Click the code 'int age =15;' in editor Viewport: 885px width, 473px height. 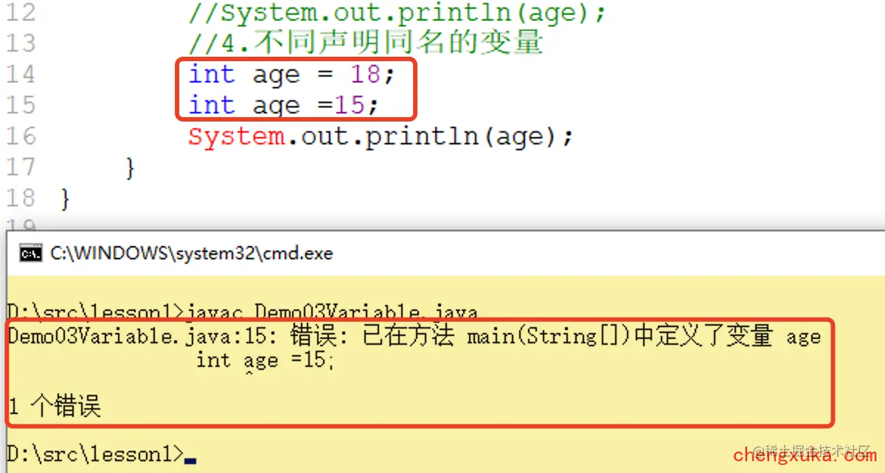(x=284, y=105)
